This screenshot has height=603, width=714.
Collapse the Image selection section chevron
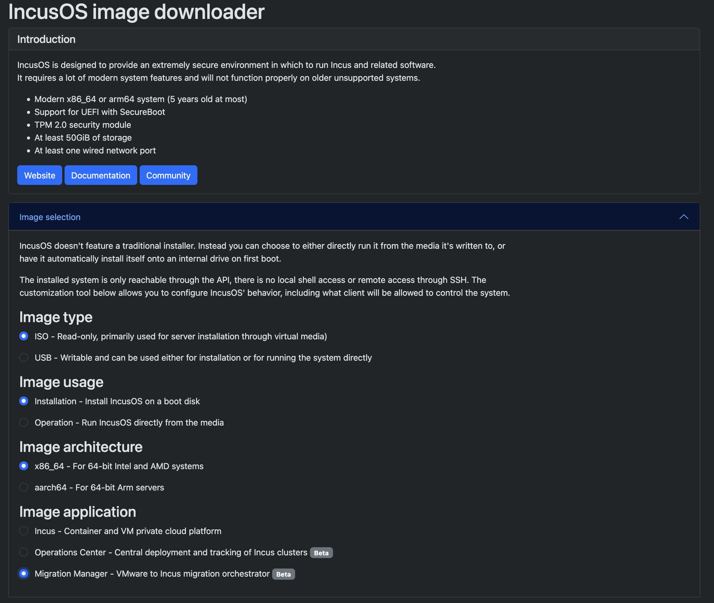click(684, 217)
